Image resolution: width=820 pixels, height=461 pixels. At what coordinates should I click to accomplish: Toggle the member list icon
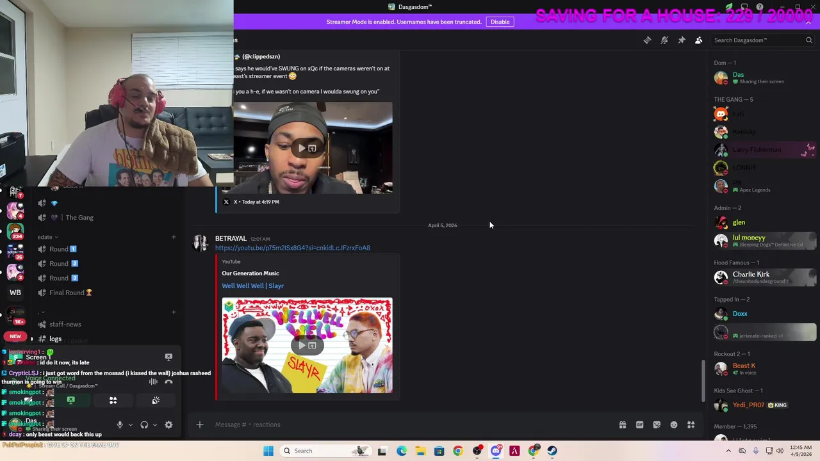pos(699,40)
